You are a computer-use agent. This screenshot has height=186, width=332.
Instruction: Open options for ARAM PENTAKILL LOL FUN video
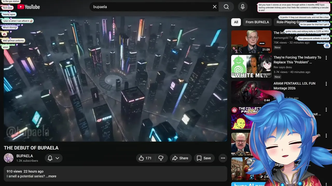[x=326, y=84]
